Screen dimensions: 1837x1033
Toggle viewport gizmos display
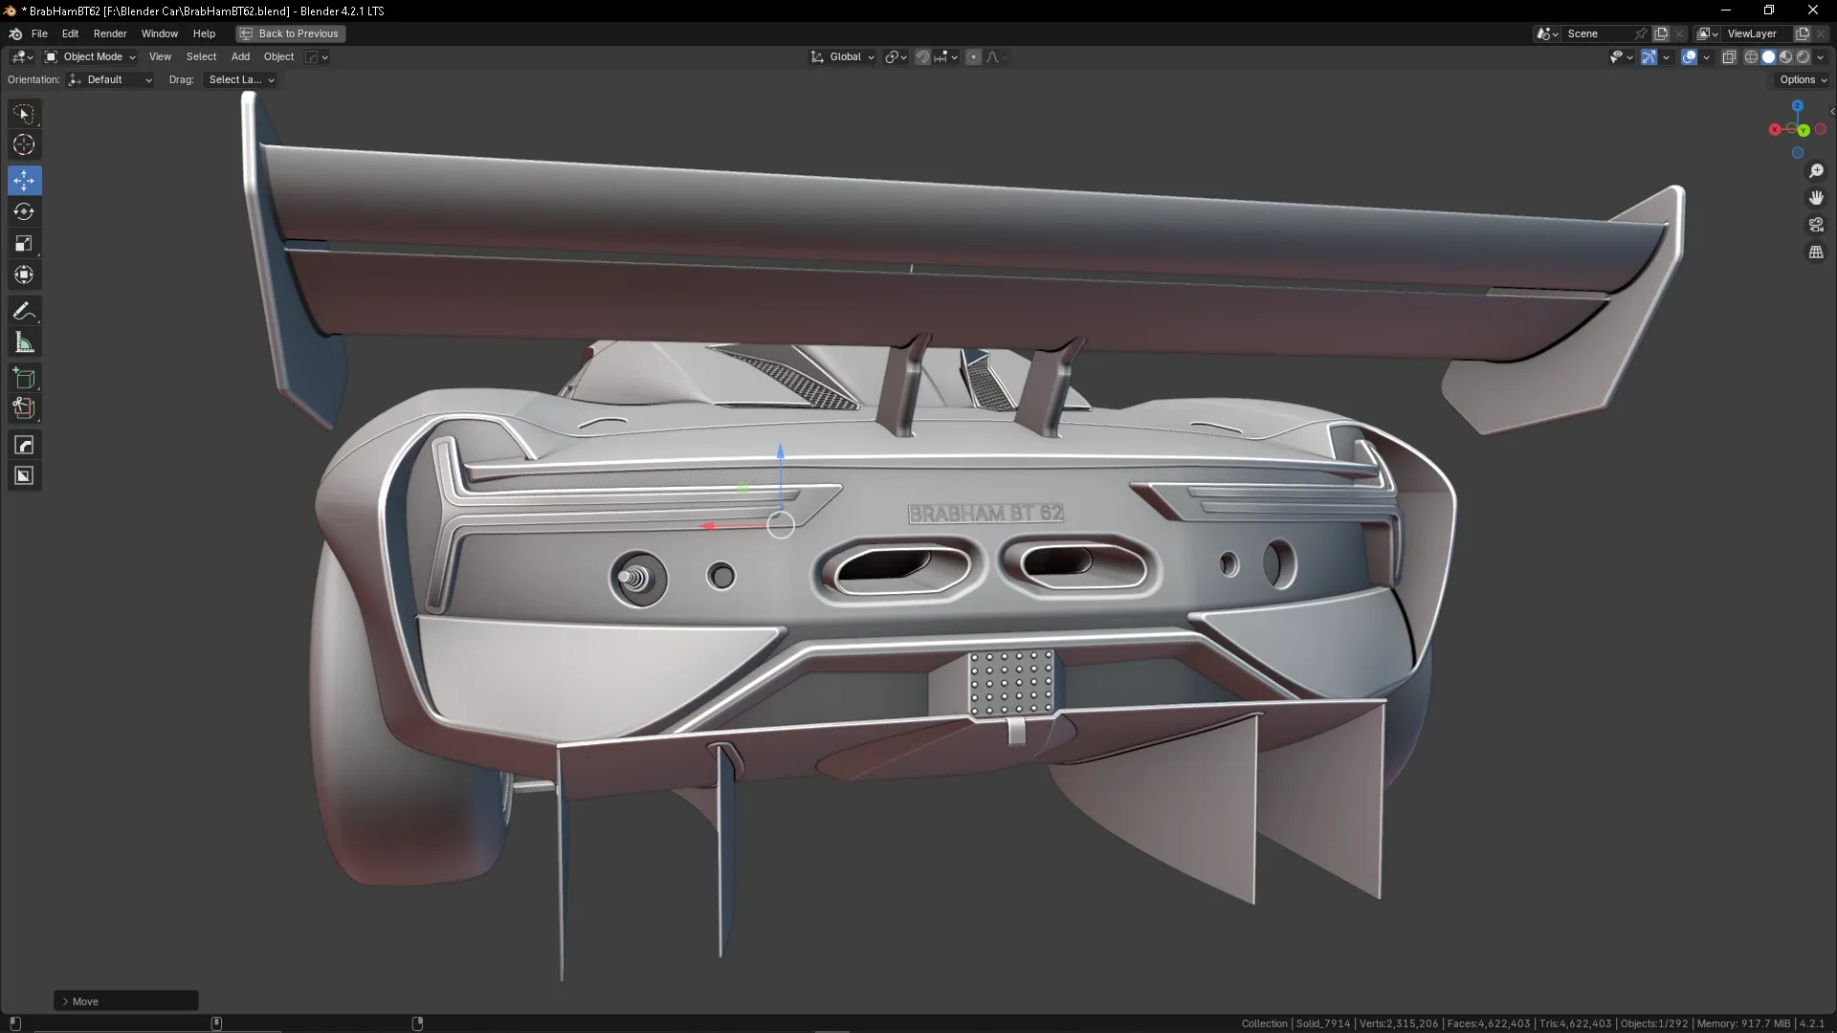1649,57
